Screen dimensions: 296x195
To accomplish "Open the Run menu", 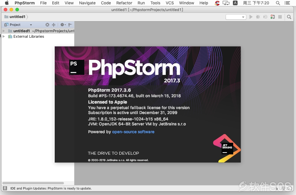I will (141, 3).
